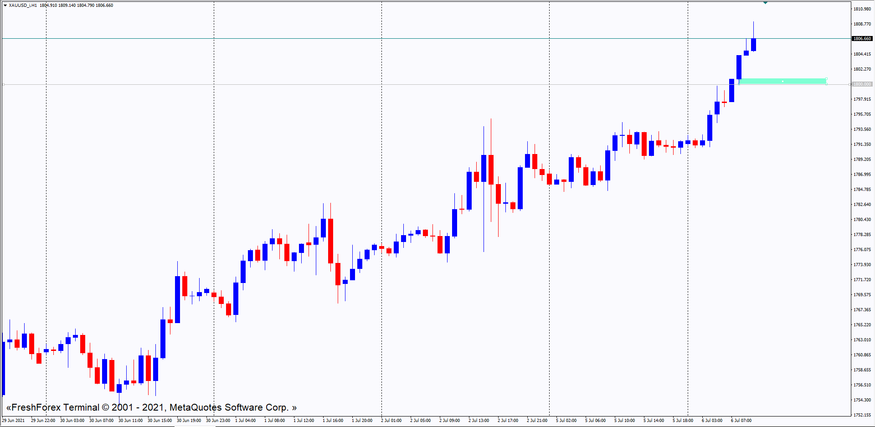
Task: Click the XAUUSD_i,H1 chart title text
Action: point(23,5)
